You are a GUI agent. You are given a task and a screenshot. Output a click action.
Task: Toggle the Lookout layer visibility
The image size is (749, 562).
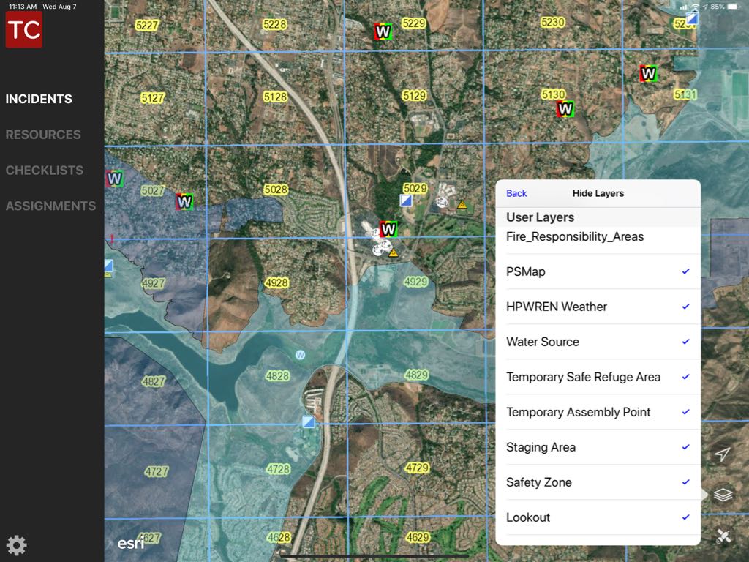[x=597, y=517]
